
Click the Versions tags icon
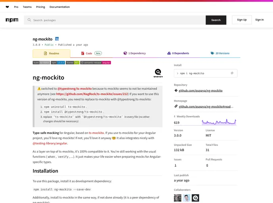click(x=212, y=53)
